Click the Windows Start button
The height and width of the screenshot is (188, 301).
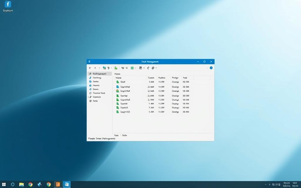[4, 184]
